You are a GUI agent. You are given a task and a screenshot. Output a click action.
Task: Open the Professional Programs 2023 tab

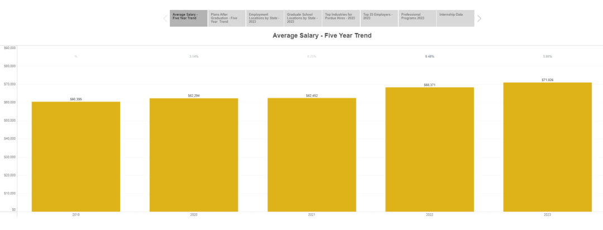coord(417,18)
